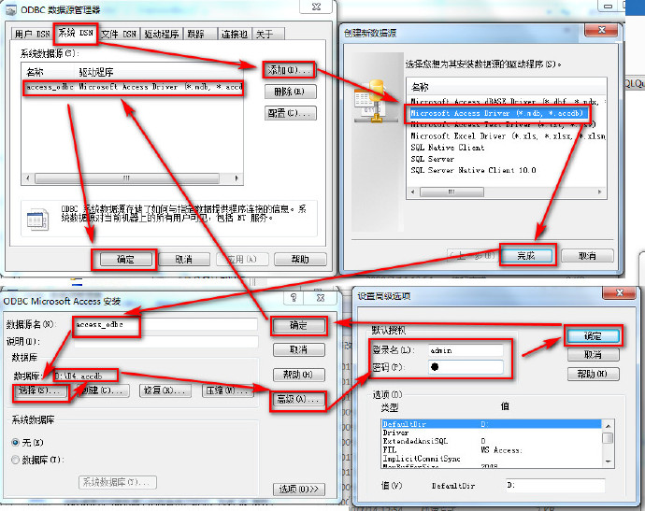Image resolution: width=645 pixels, height=511 pixels.
Task: Close the 创建新数据源 dialog
Action: click(601, 30)
